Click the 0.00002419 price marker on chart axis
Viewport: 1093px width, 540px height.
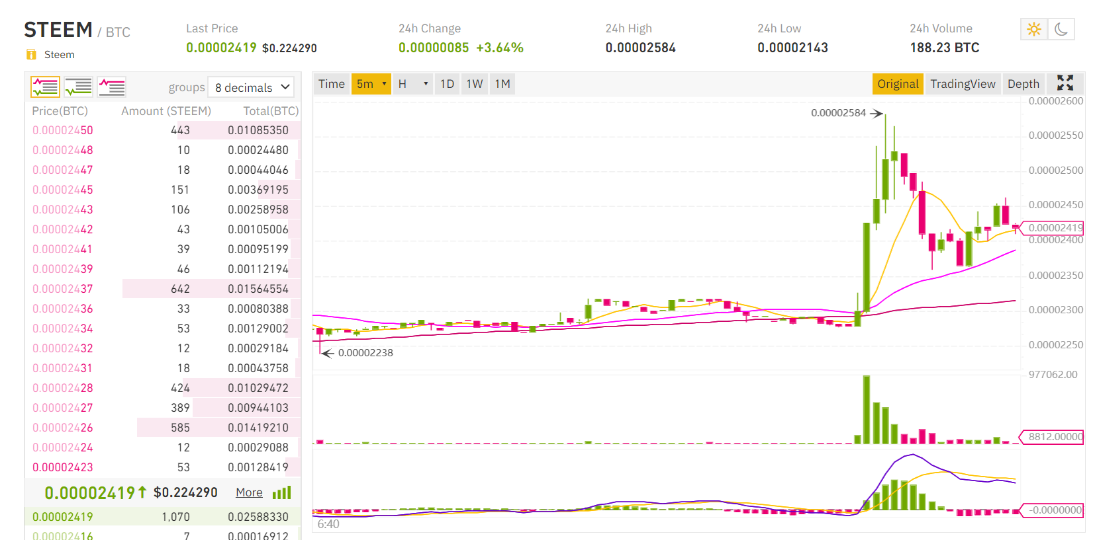point(1053,228)
